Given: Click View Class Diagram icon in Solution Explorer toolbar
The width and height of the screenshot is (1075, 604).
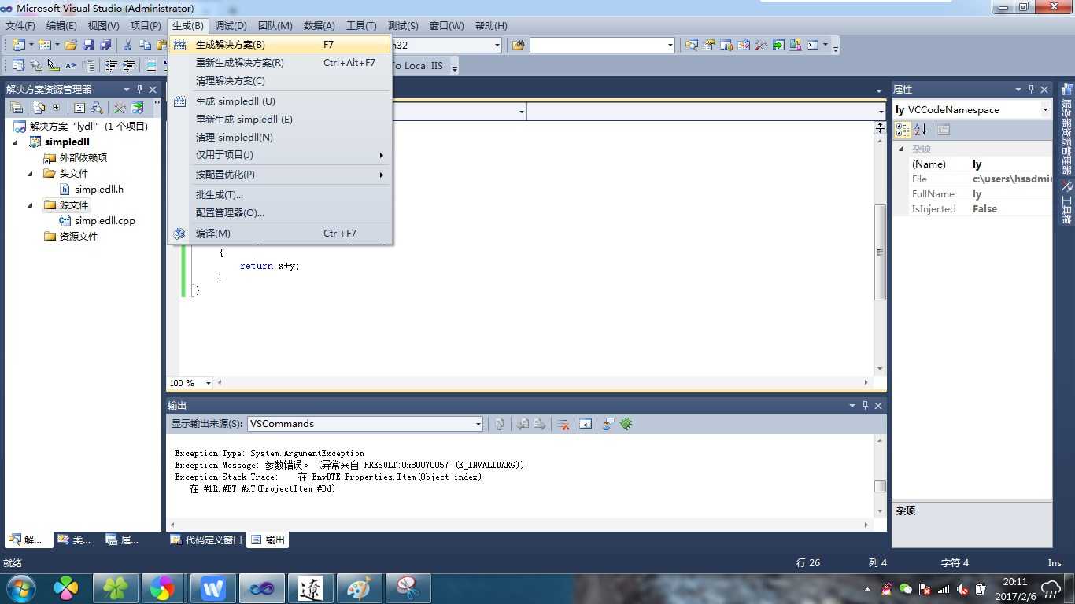Looking at the screenshot, I should 97,108.
